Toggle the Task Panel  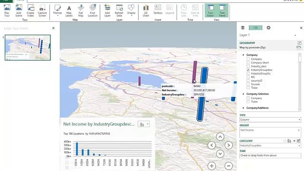click(222, 10)
